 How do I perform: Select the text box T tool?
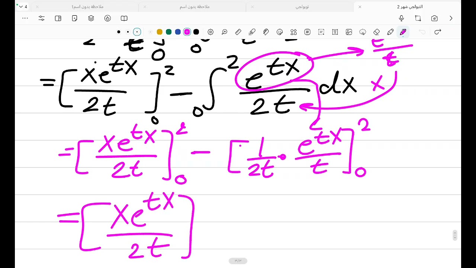[335, 32]
